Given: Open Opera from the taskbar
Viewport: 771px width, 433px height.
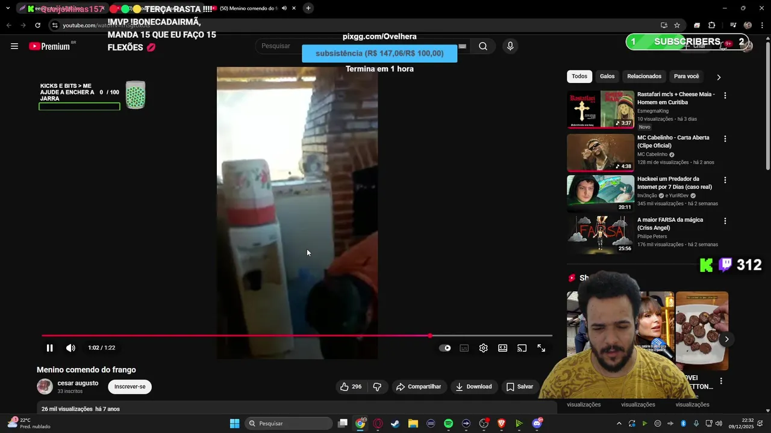Looking at the screenshot, I should tap(378, 423).
